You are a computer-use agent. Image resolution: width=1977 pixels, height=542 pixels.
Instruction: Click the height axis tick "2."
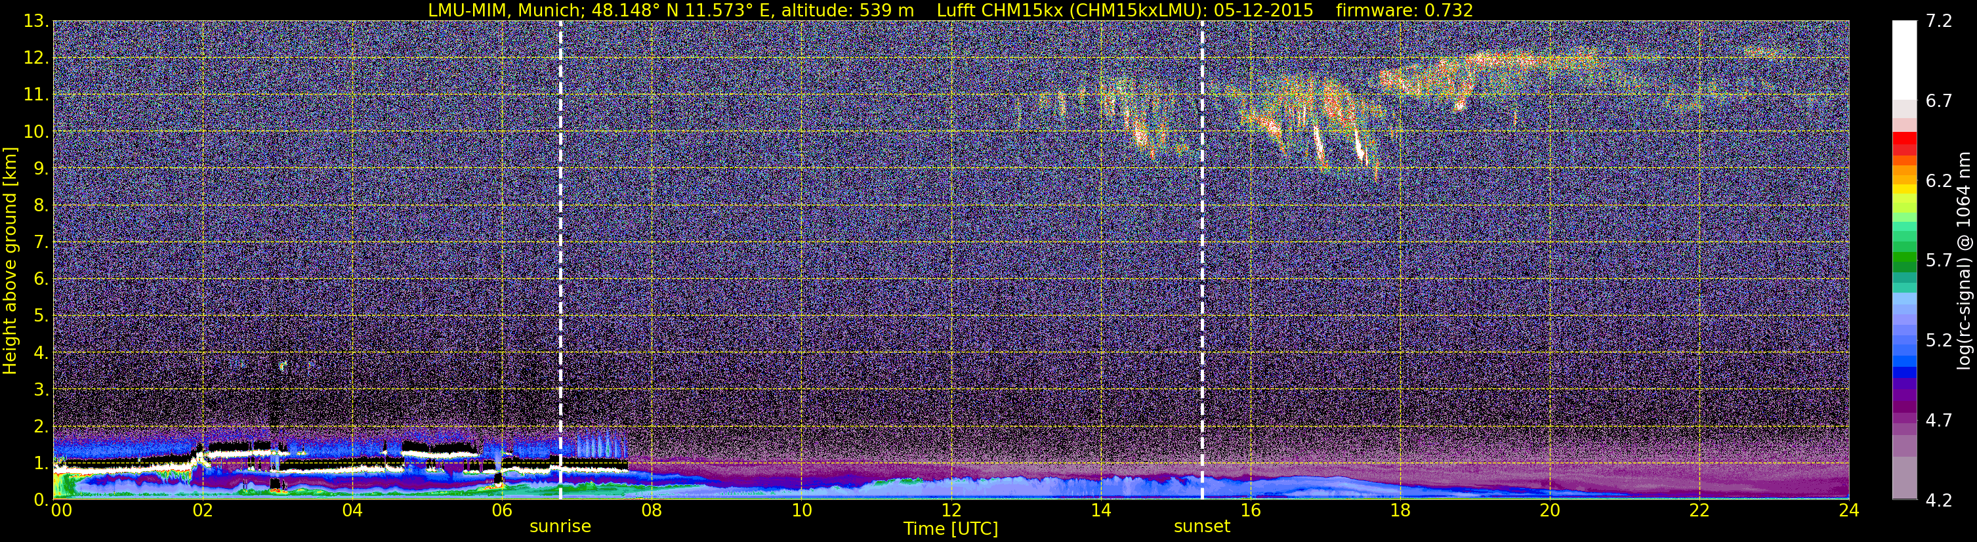point(41,426)
